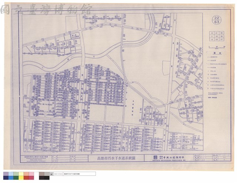Click the small stamp icon beside color chart

51,174
